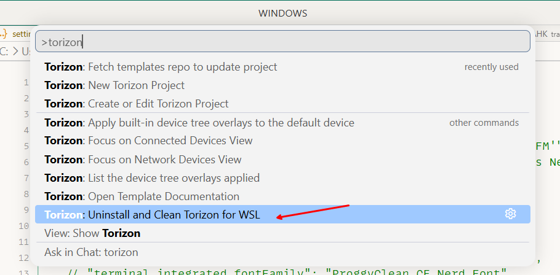
Task: Open Template Documentation command
Action: point(142,196)
